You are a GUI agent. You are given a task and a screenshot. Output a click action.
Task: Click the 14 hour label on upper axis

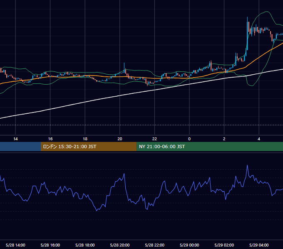coord(15,139)
